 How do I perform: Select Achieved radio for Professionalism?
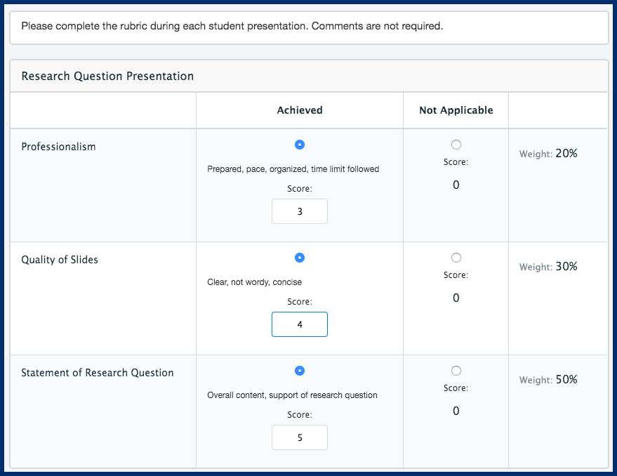[x=300, y=145]
